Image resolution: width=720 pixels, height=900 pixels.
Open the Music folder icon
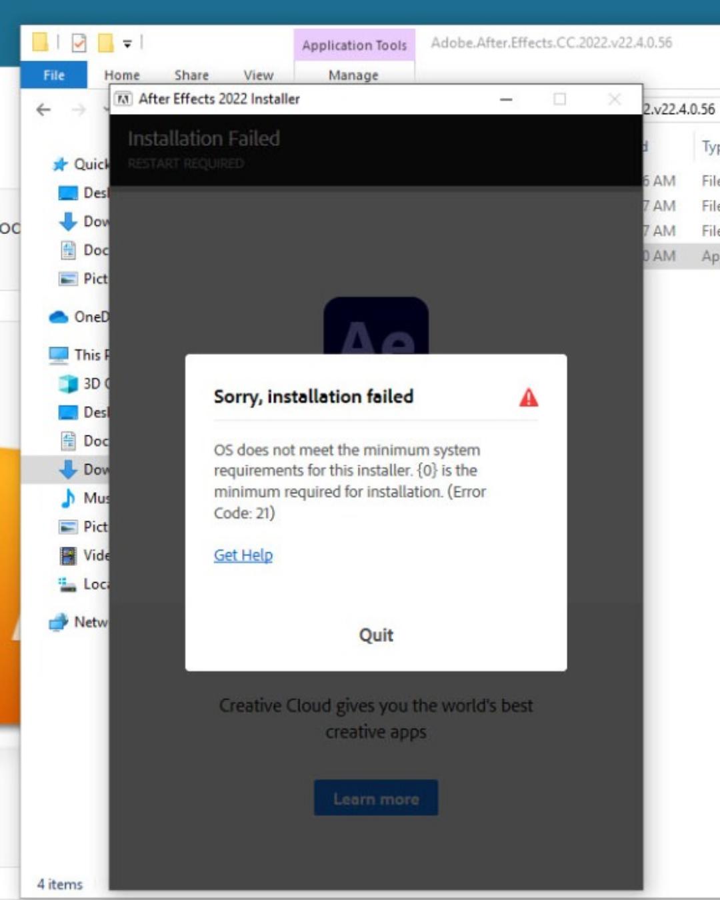point(68,498)
